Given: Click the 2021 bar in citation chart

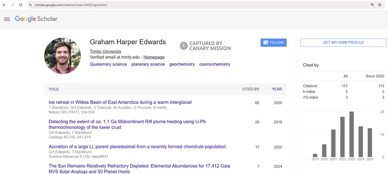Looking at the screenshot, I should coord(333,144).
